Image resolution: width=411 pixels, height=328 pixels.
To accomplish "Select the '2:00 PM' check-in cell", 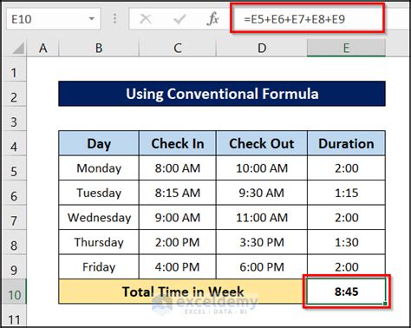I will point(178,242).
